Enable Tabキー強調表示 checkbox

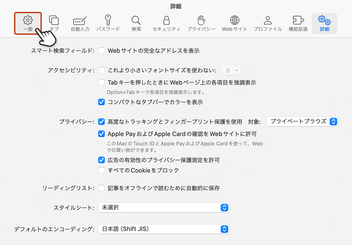point(102,82)
